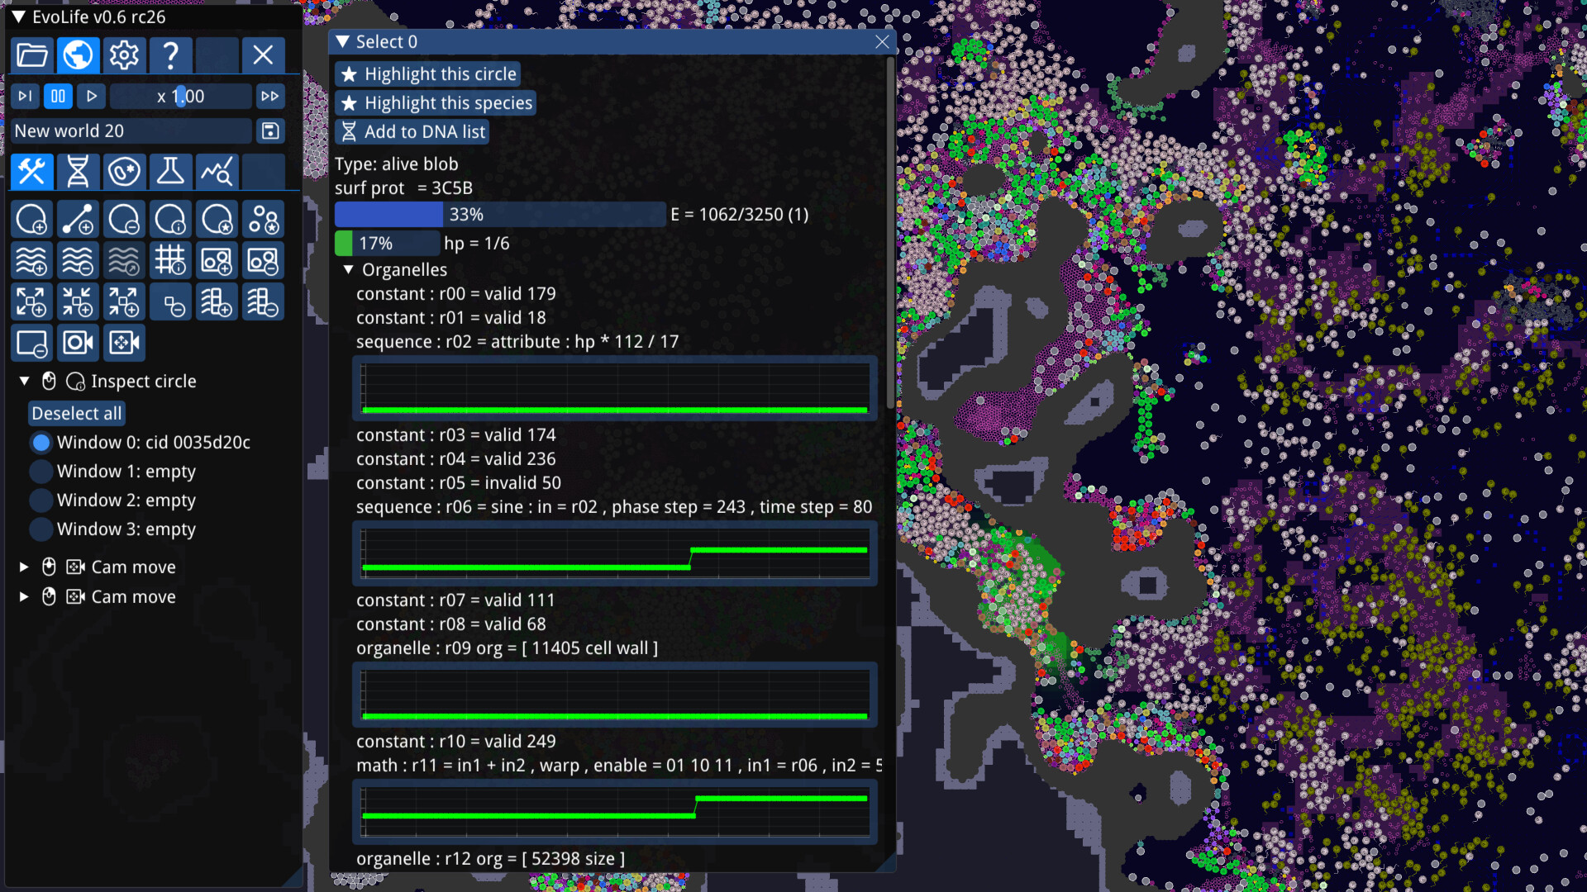Expand the first Cam move entry
Screen dimensions: 1587x892
23,567
